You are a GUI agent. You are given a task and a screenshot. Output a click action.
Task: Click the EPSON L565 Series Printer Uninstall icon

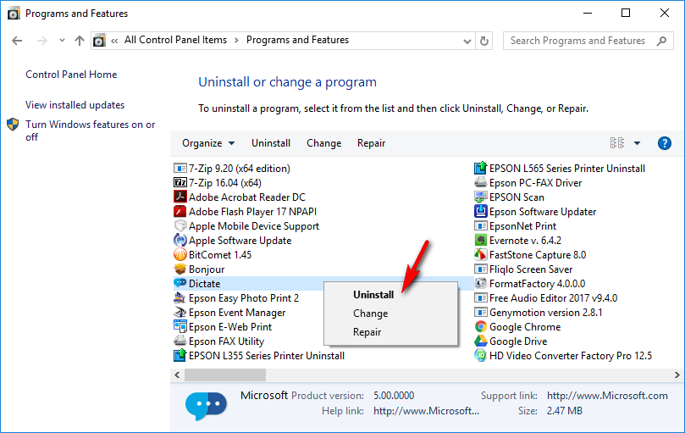pos(481,169)
